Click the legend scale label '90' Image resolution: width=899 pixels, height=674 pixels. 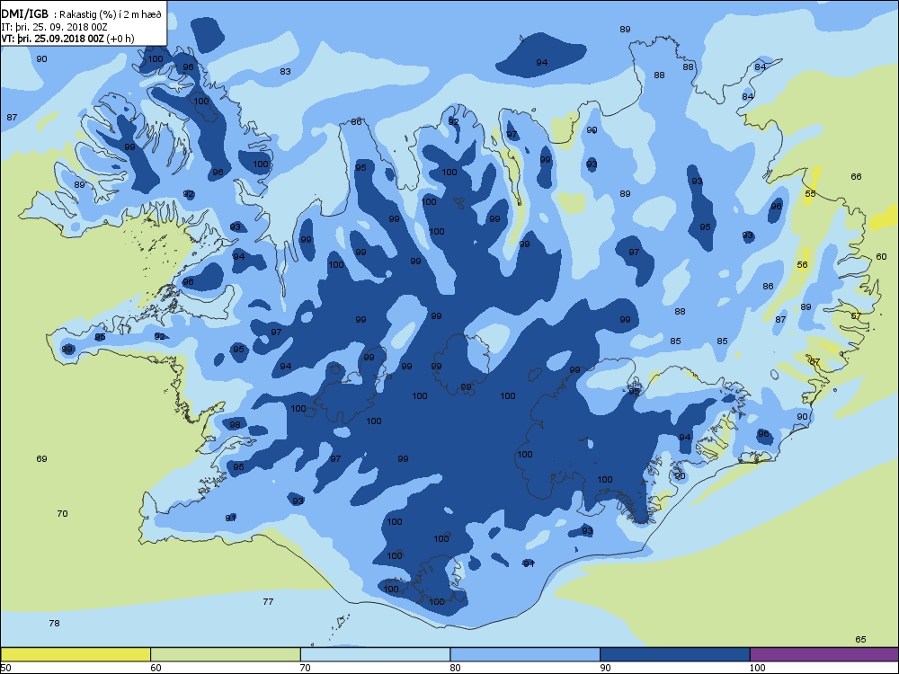(x=605, y=668)
